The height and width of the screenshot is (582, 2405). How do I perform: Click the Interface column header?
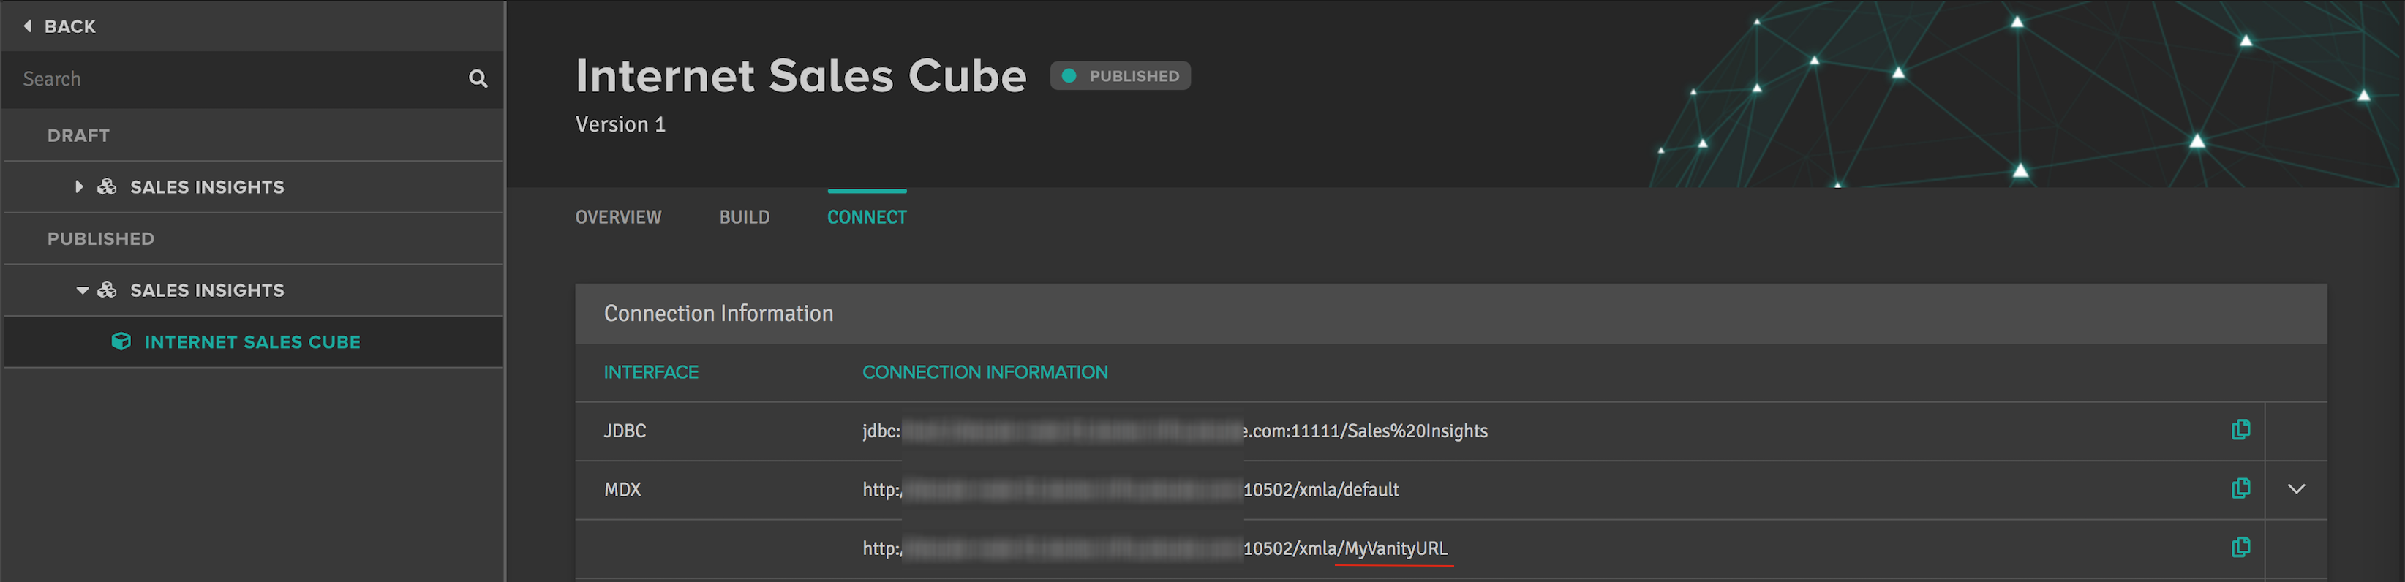[651, 372]
